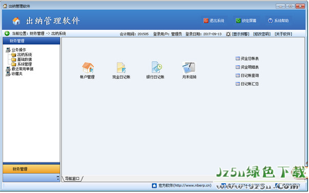Click the 收藏夹 computer icon

(8, 74)
